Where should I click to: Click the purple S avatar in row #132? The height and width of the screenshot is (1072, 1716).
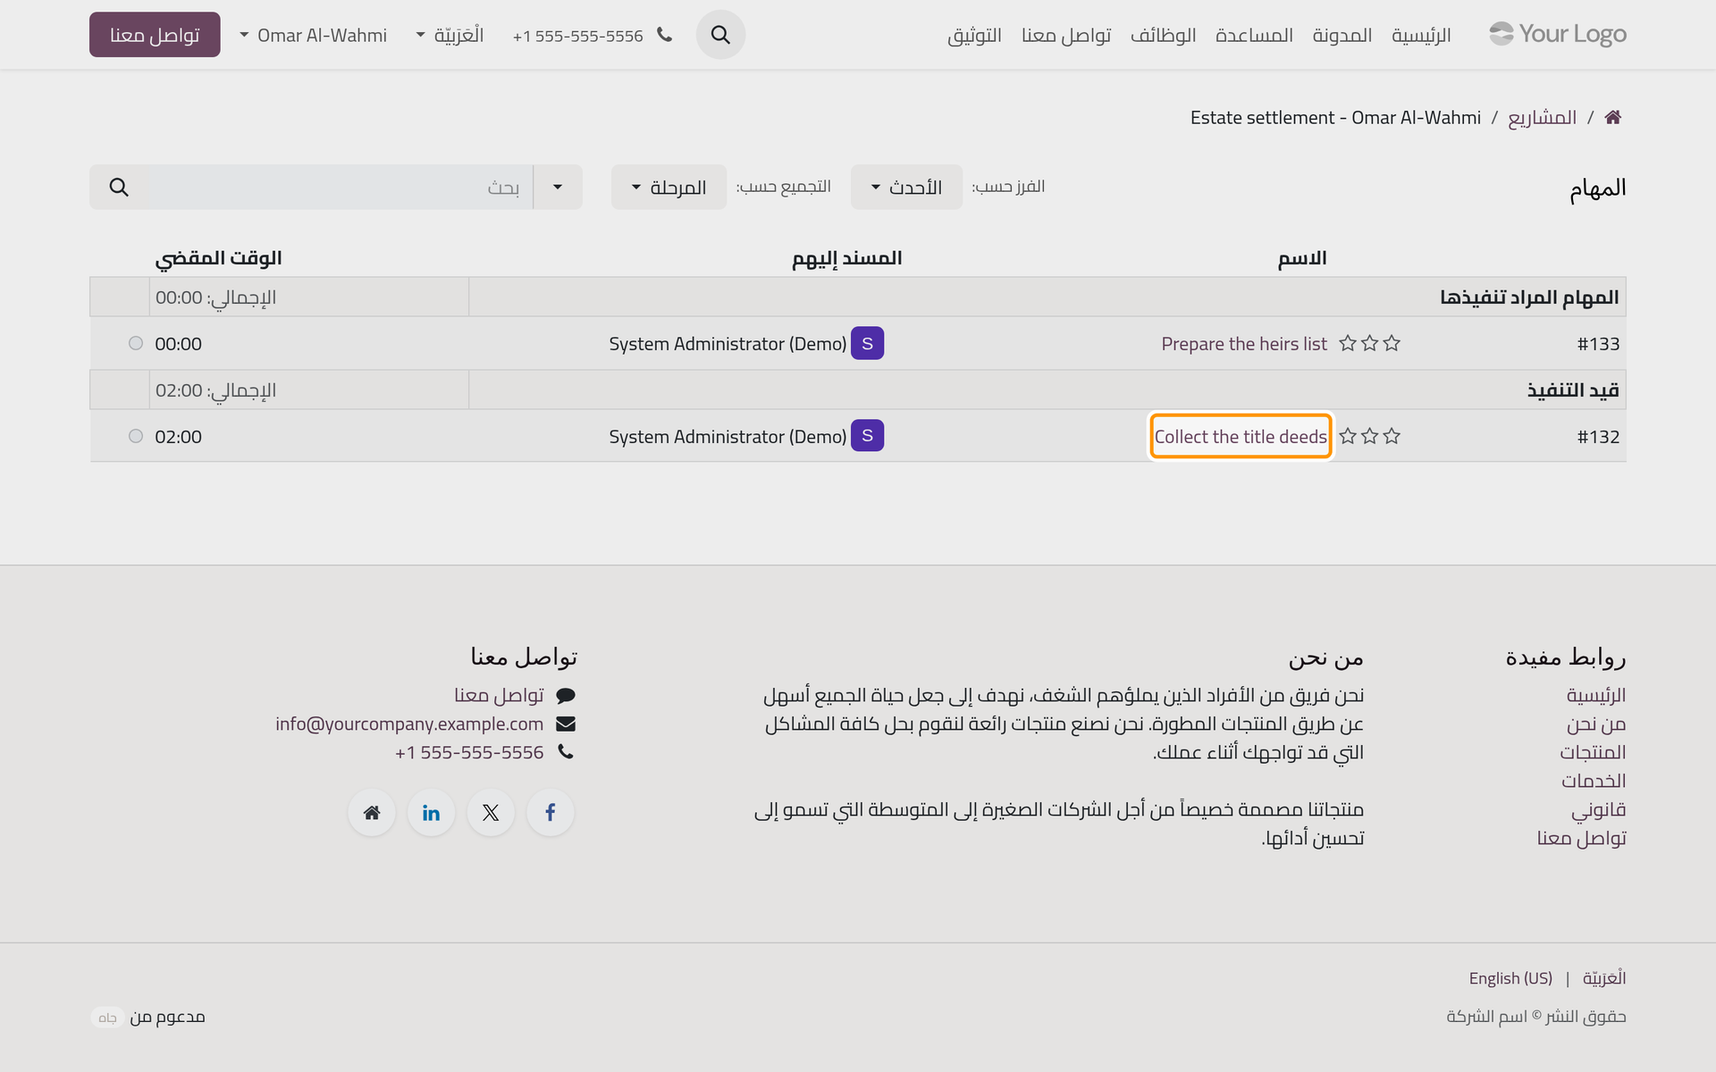point(867,436)
